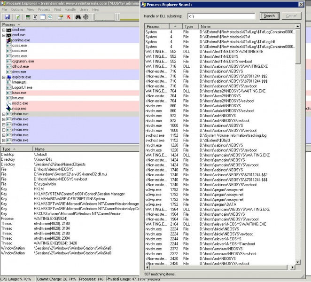Click the Handle or DLL substring field

pyautogui.click(x=221, y=16)
